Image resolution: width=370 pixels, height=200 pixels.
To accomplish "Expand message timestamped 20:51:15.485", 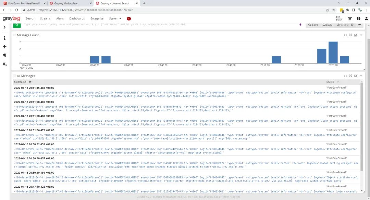I will (x=34, y=88).
